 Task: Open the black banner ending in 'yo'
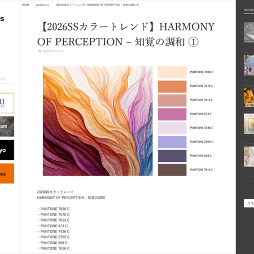(x=7, y=150)
